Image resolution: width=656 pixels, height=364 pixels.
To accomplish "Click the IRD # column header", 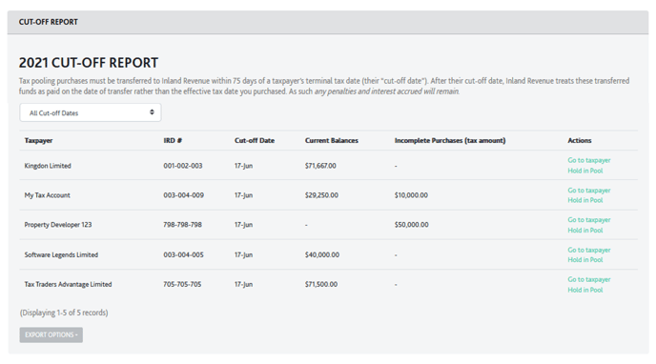I will pos(173,140).
